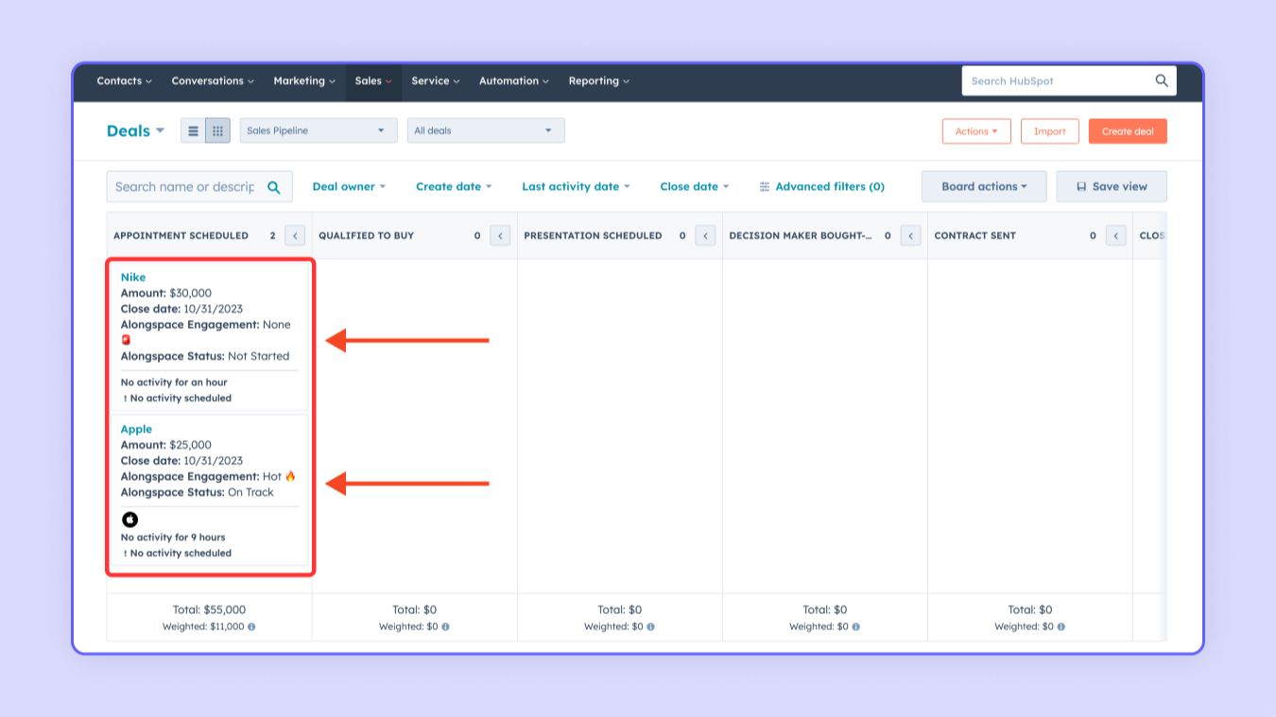Click the Apple company logo icon

130,520
